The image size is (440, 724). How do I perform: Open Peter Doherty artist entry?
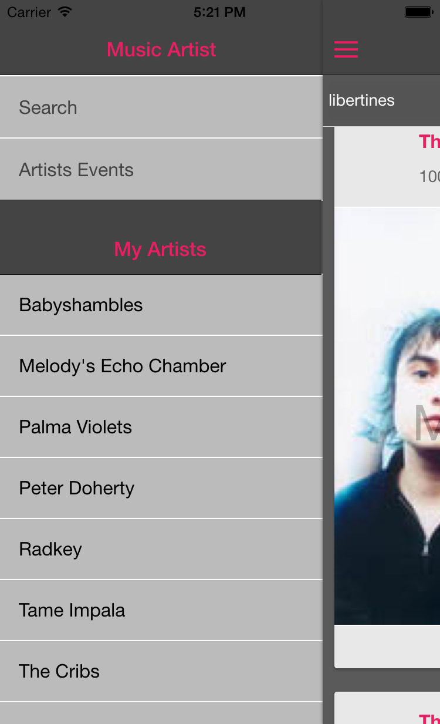pyautogui.click(x=161, y=489)
